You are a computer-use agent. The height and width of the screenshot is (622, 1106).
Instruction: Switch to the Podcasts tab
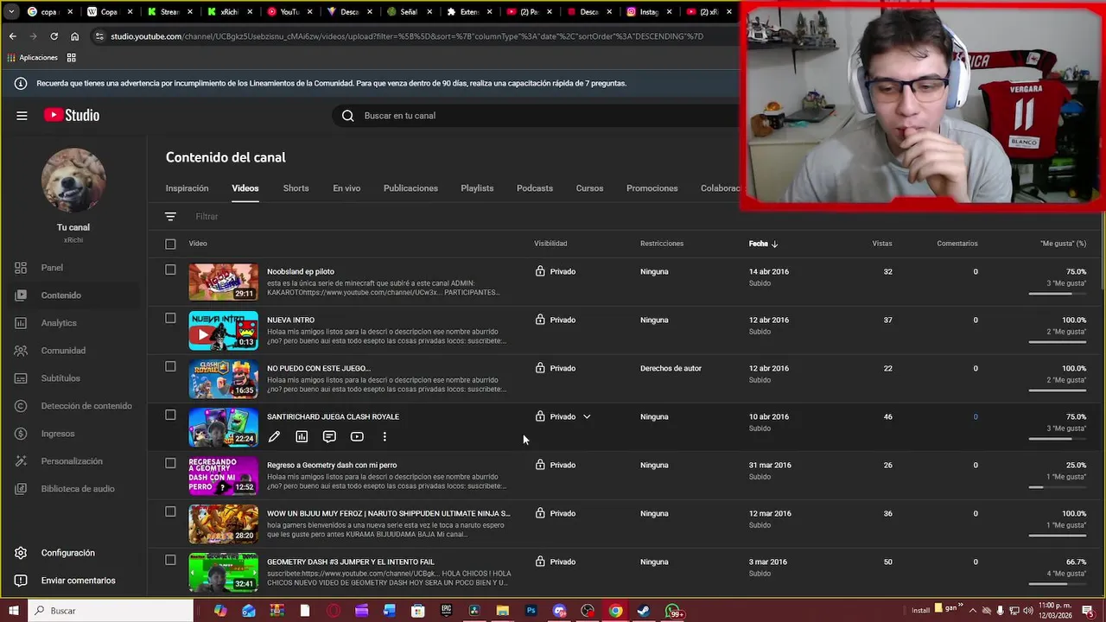(535, 188)
